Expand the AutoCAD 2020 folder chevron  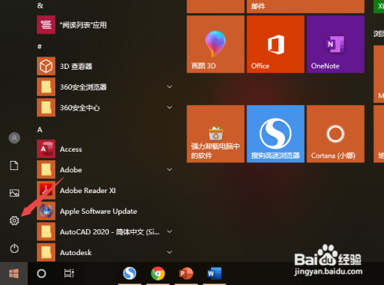(x=170, y=231)
